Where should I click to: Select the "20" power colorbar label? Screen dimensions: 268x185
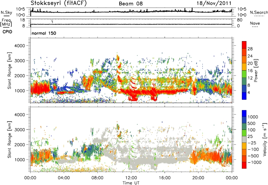[x=250, y=63]
